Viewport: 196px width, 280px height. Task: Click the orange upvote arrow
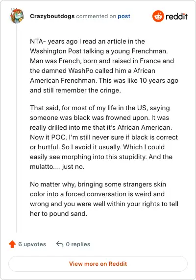coord(12,244)
